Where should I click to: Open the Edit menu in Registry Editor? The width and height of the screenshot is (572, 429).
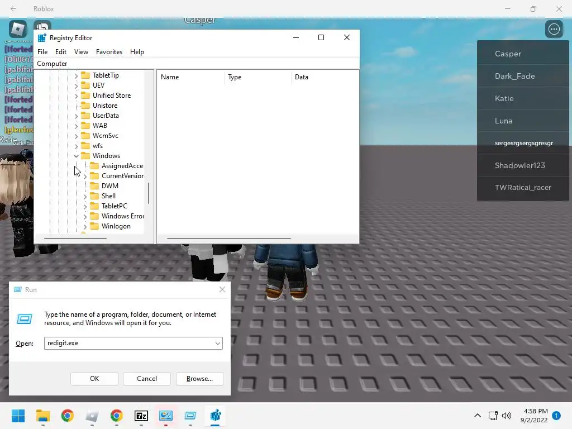pyautogui.click(x=61, y=52)
